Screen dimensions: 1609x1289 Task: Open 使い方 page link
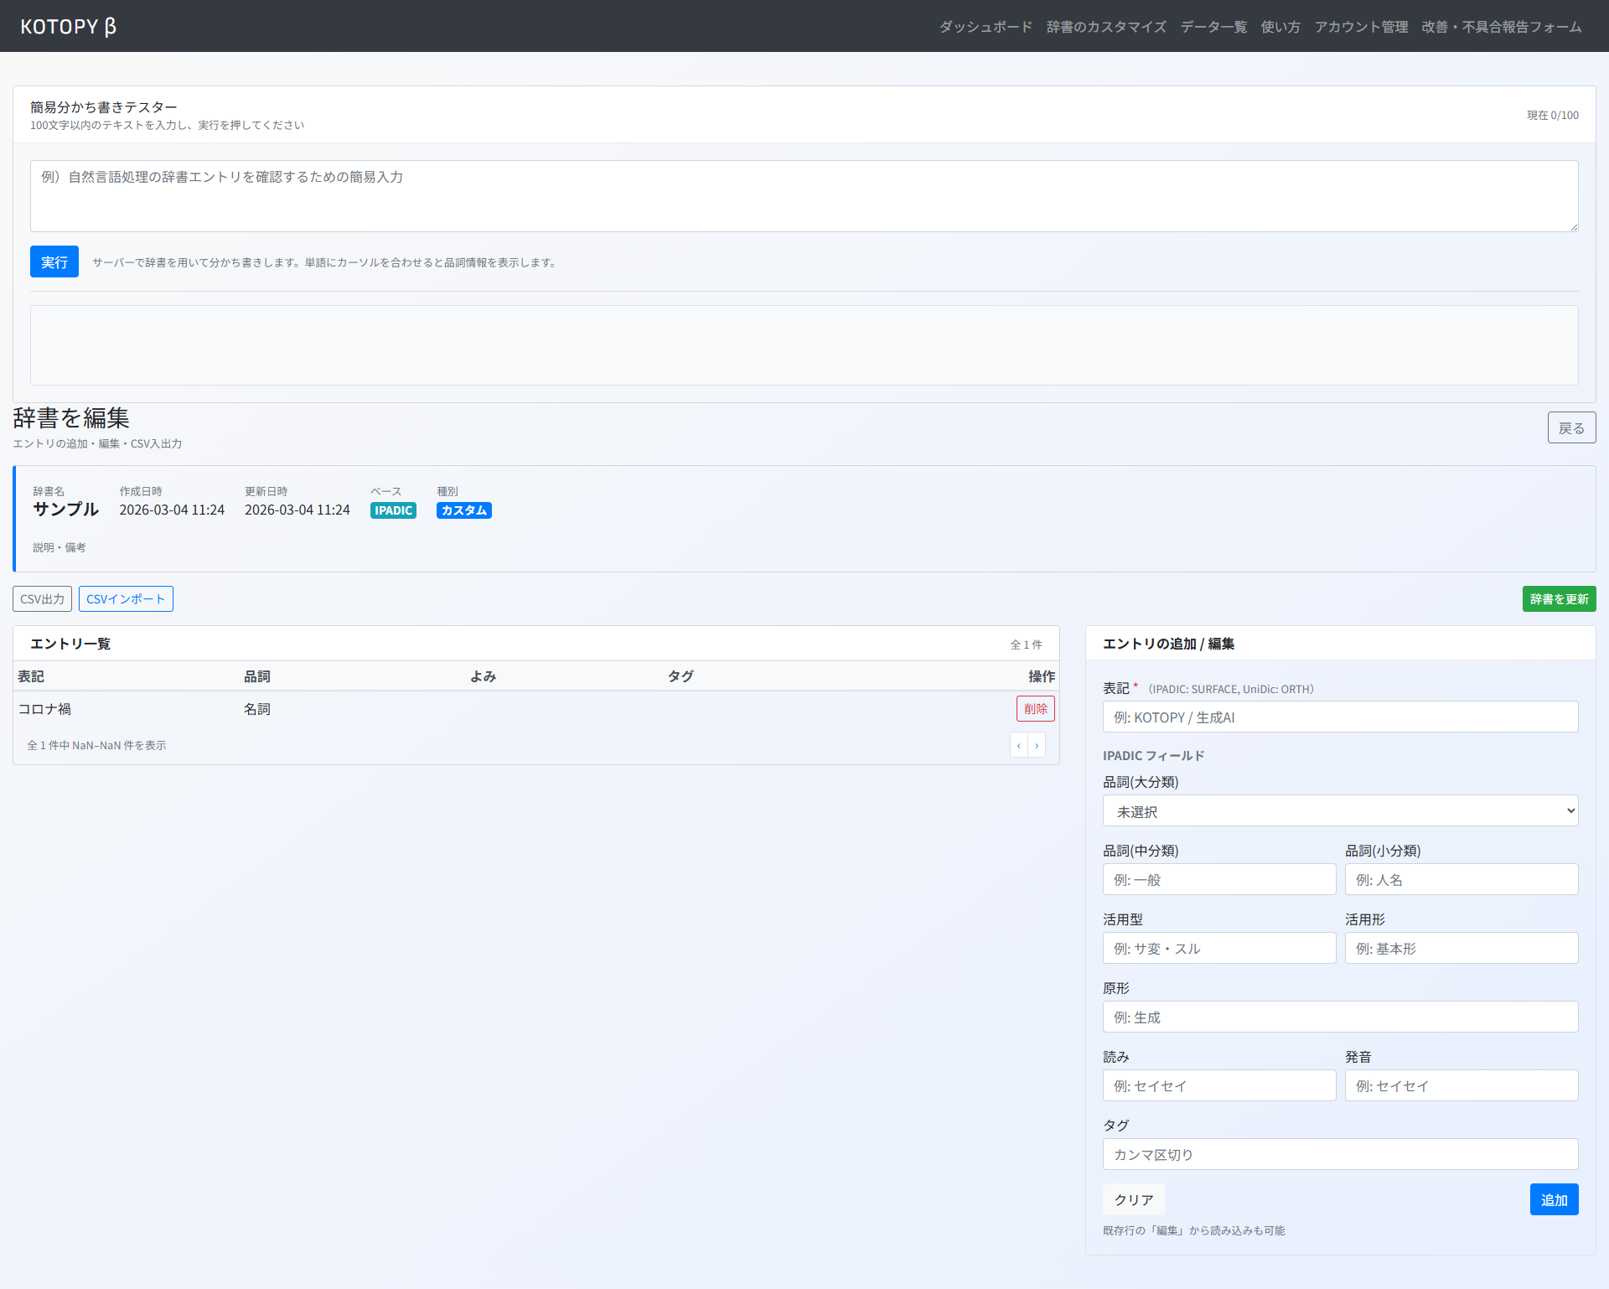pos(1280,27)
